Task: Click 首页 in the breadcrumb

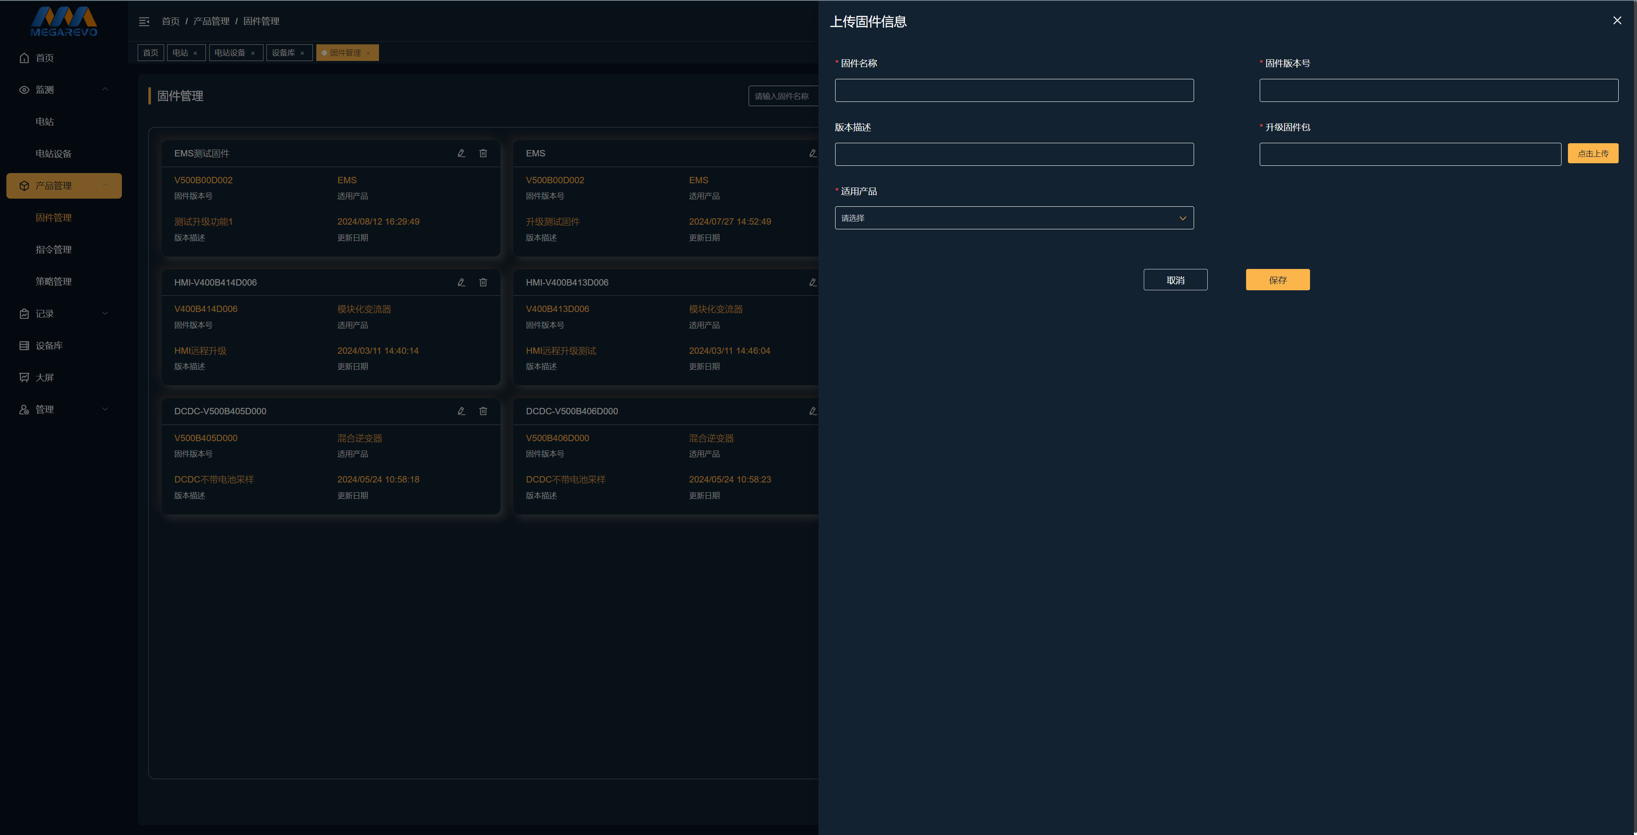Action: click(x=171, y=22)
